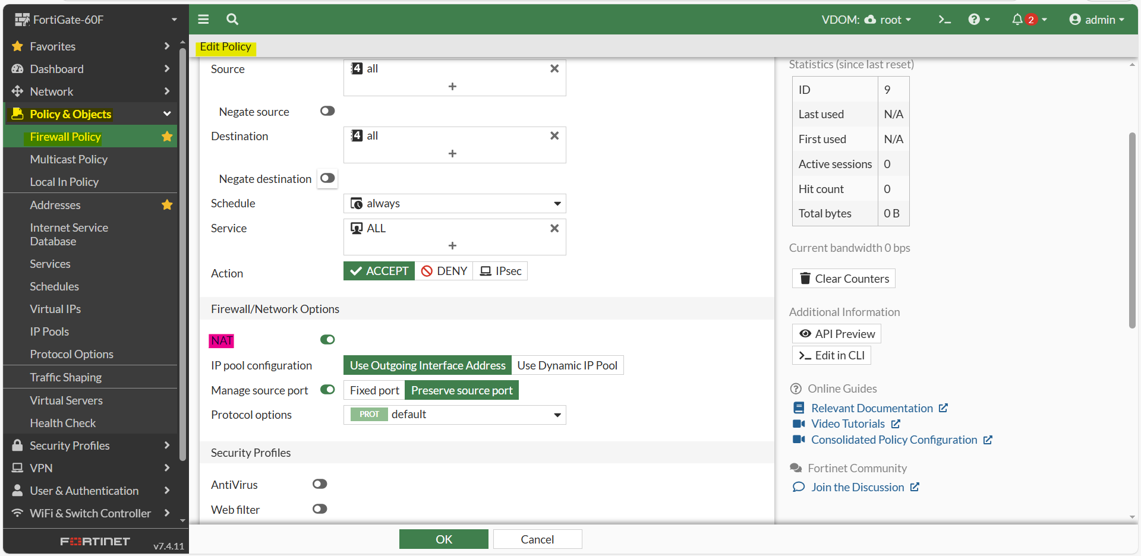
Task: Expand the Dashboard menu
Action: pyautogui.click(x=167, y=69)
